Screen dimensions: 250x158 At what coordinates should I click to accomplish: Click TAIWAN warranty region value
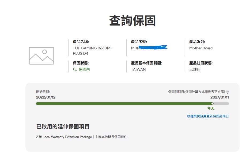coord(138,69)
